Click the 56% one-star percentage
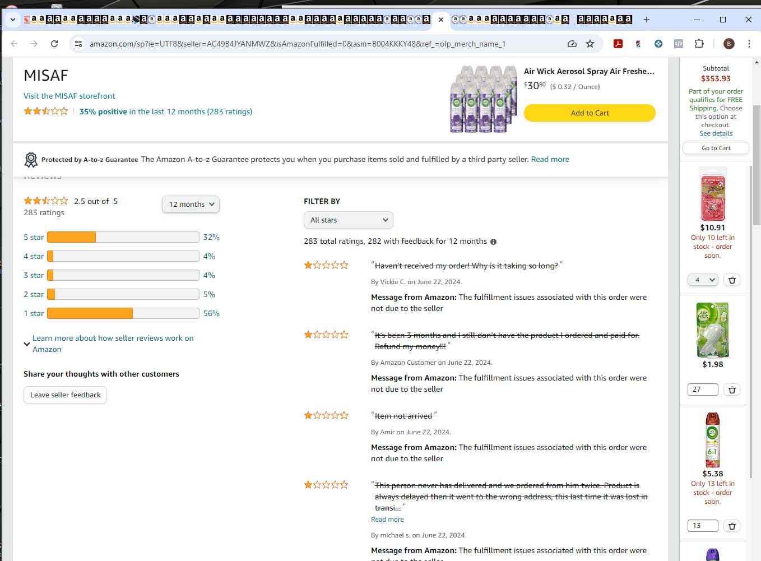Viewport: 761px width, 561px height. pos(211,313)
